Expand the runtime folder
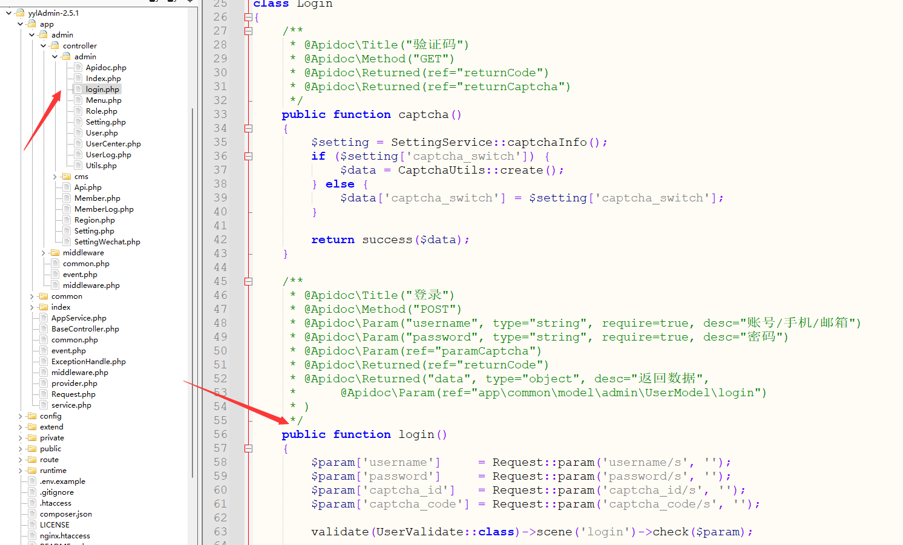 (x=20, y=470)
